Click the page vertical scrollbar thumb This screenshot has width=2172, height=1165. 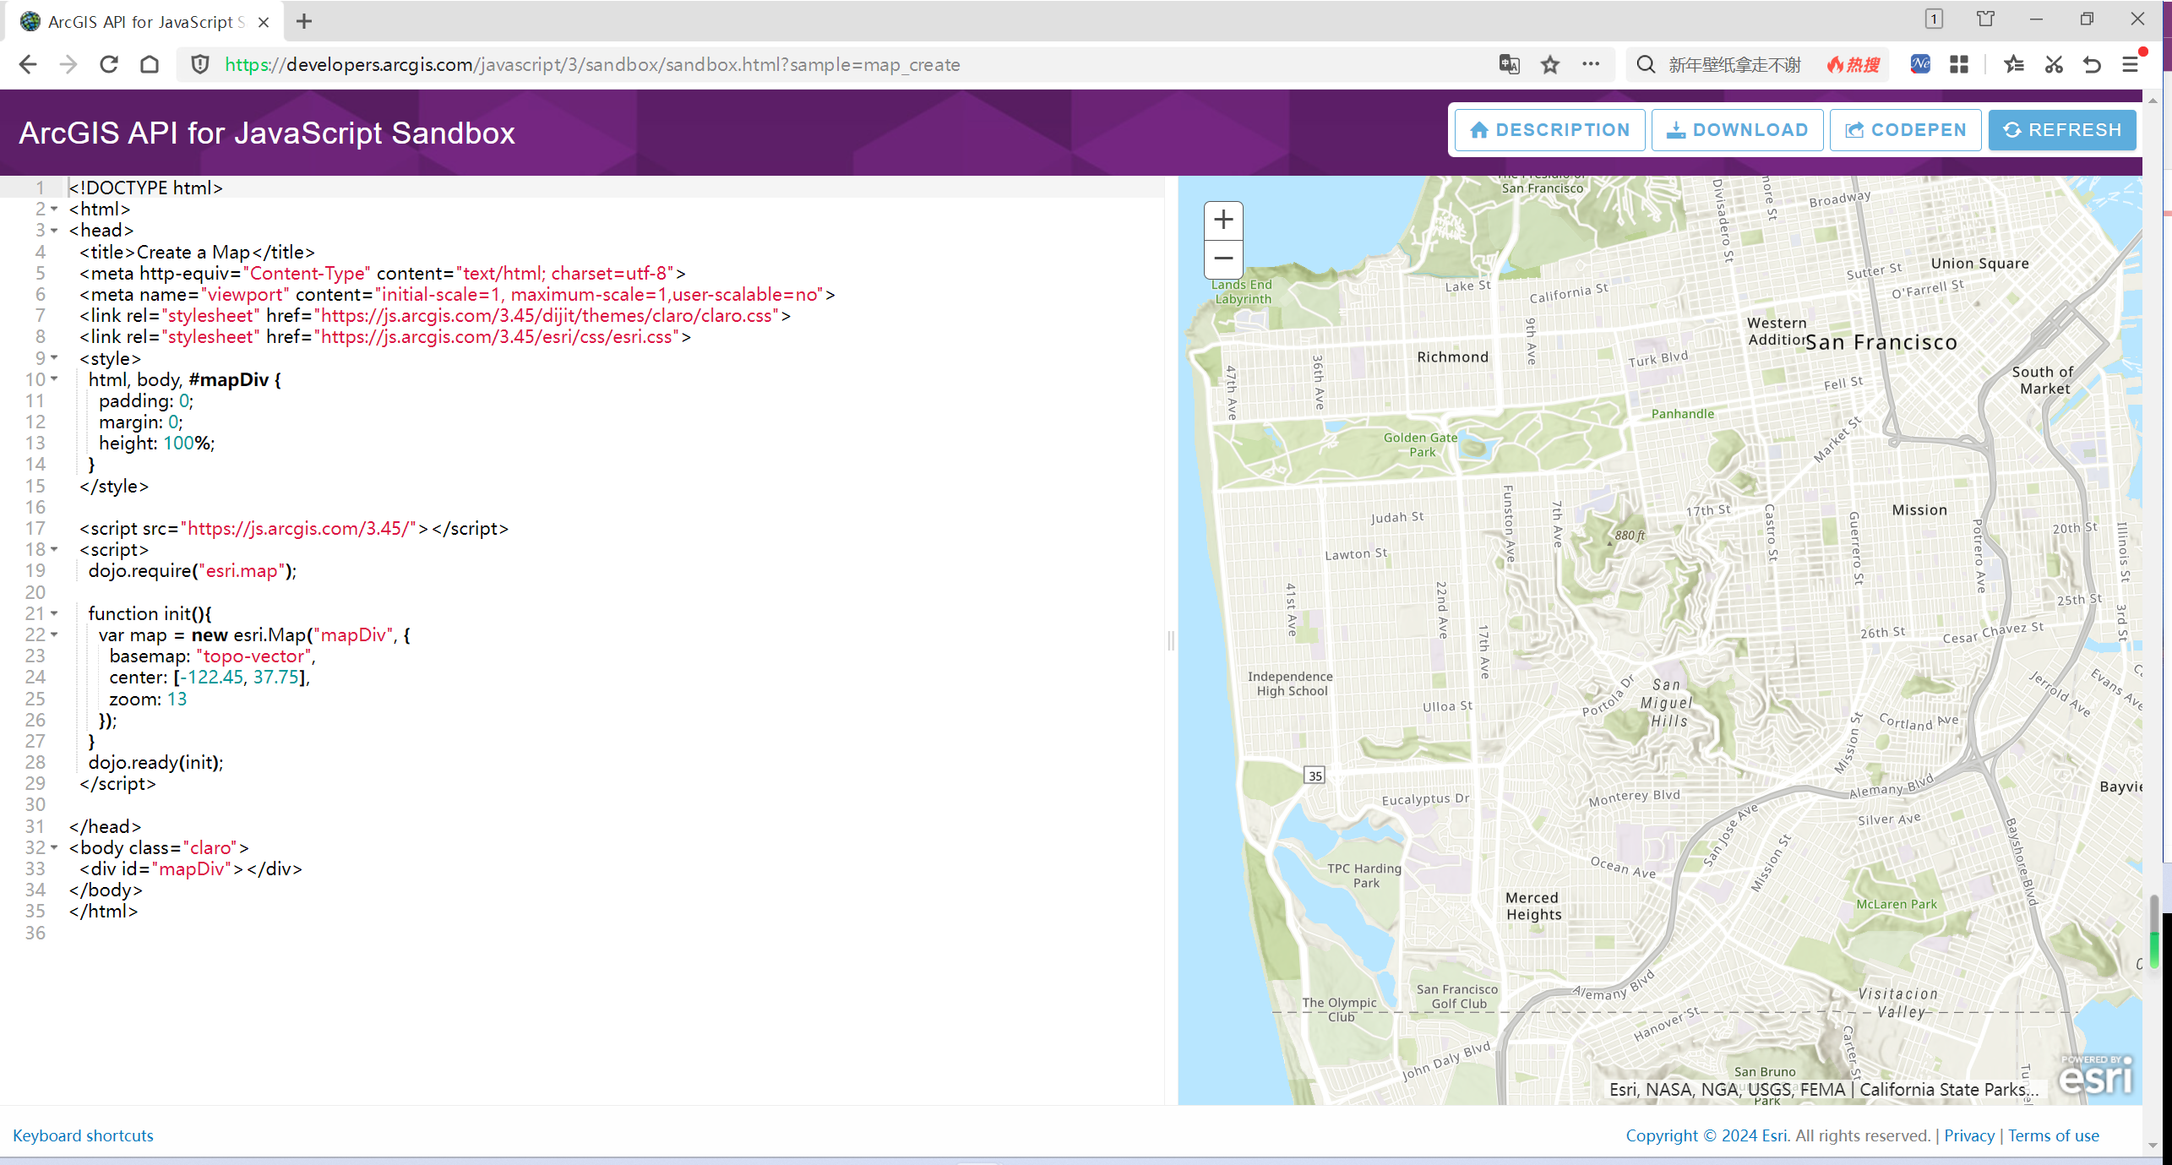point(2154,932)
